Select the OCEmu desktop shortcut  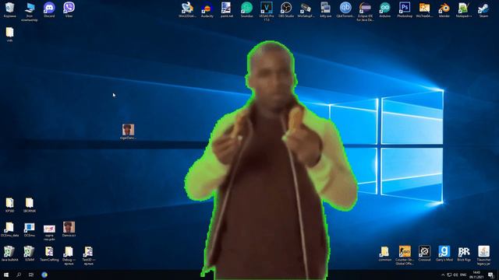pos(30,229)
